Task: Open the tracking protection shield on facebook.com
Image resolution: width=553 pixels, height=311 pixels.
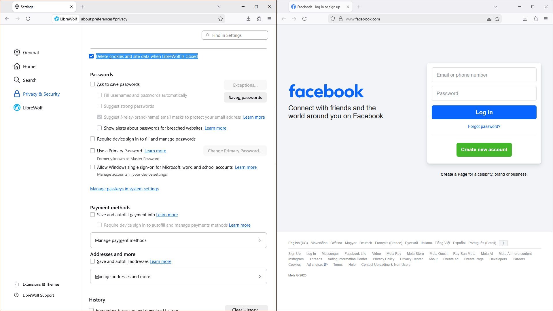Action: pos(333,19)
